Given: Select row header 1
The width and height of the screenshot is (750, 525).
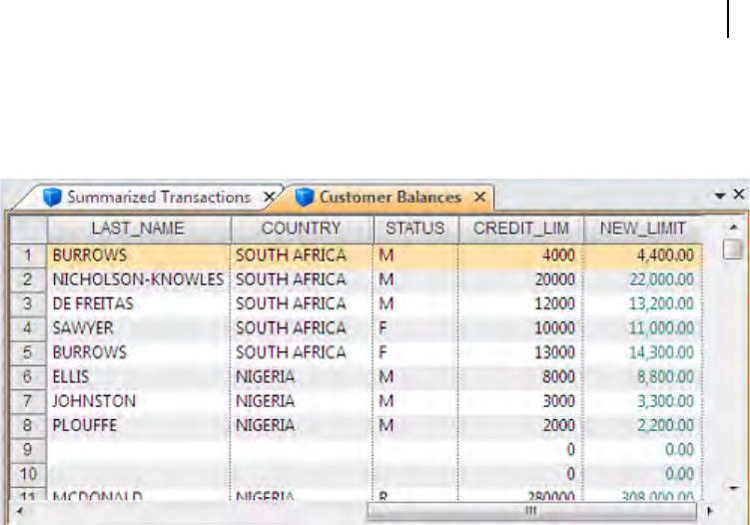Looking at the screenshot, I should coord(28,256).
